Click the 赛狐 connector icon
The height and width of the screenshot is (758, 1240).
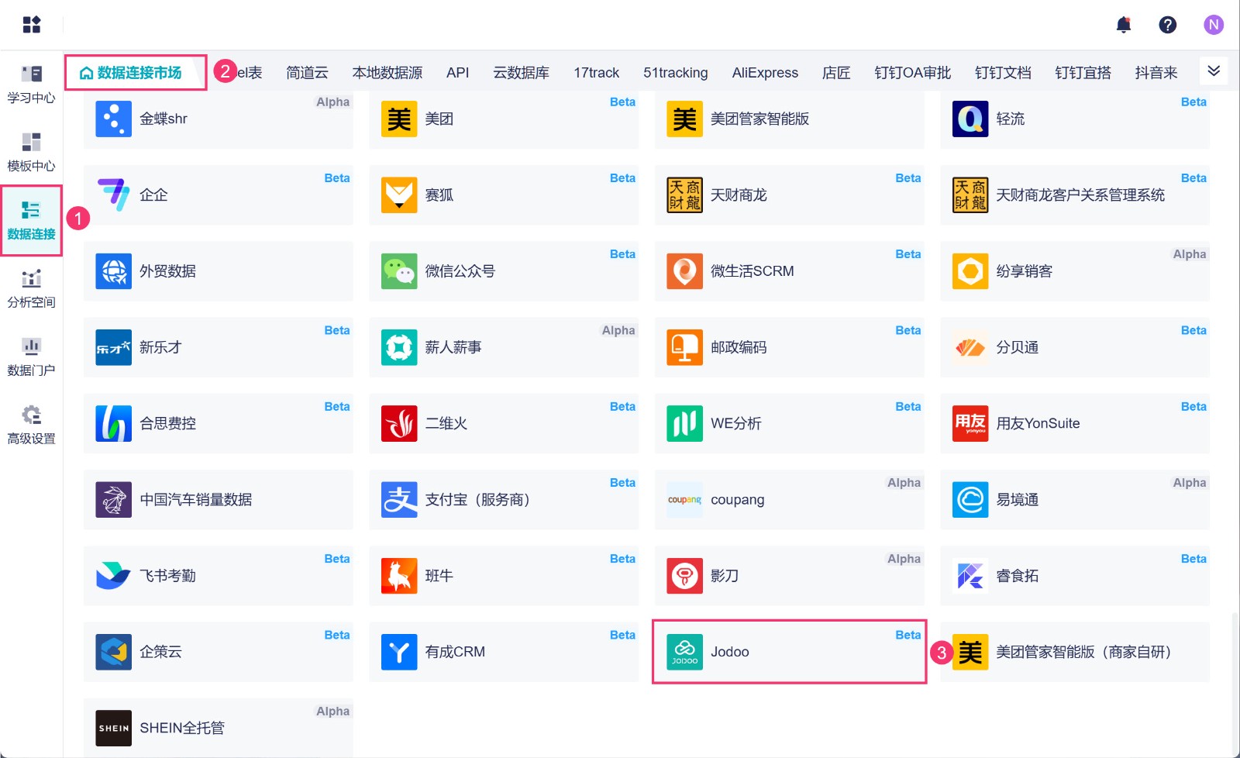click(399, 195)
